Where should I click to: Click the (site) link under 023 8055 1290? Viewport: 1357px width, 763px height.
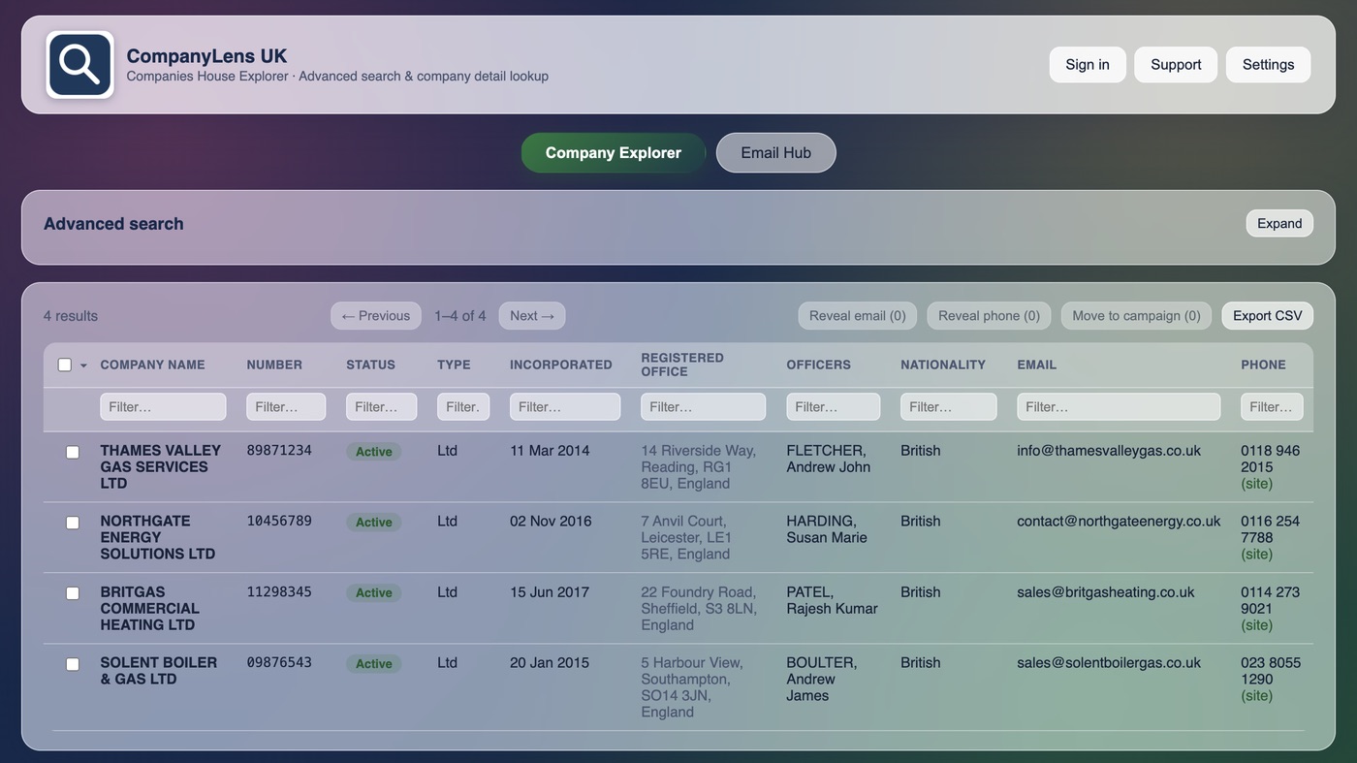pos(1257,696)
